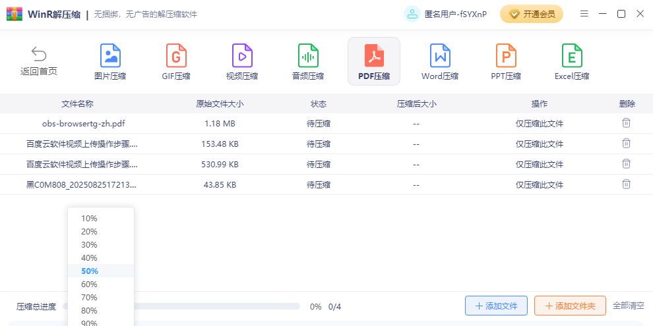Viewport: 653px width, 326px height.
Task: Click 仅压缩此文件 for the 530.99 KB file
Action: click(x=540, y=164)
